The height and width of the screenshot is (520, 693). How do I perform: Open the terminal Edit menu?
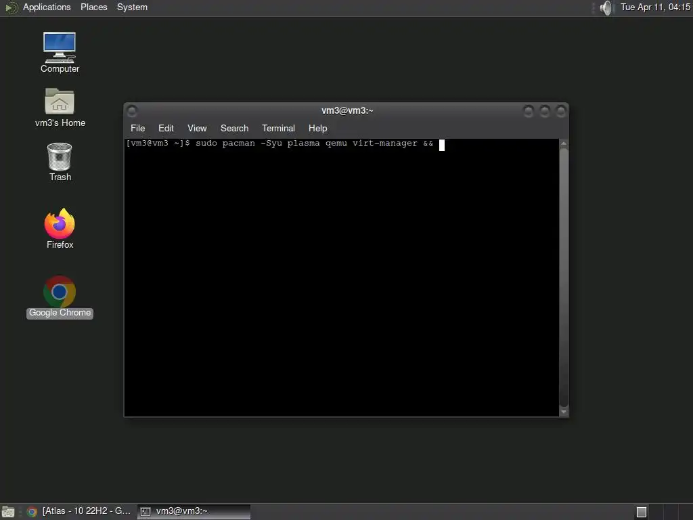(x=166, y=128)
